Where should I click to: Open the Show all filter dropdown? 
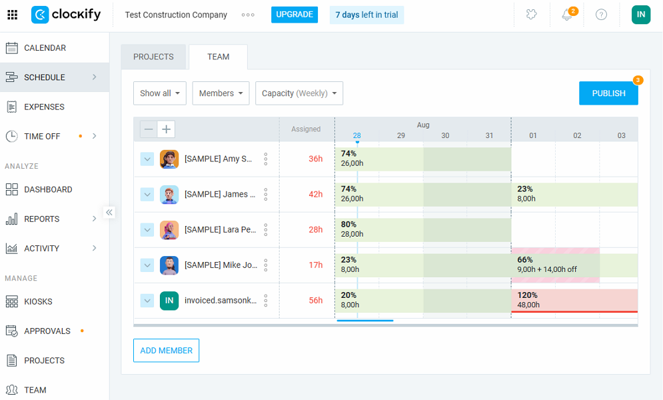(159, 93)
